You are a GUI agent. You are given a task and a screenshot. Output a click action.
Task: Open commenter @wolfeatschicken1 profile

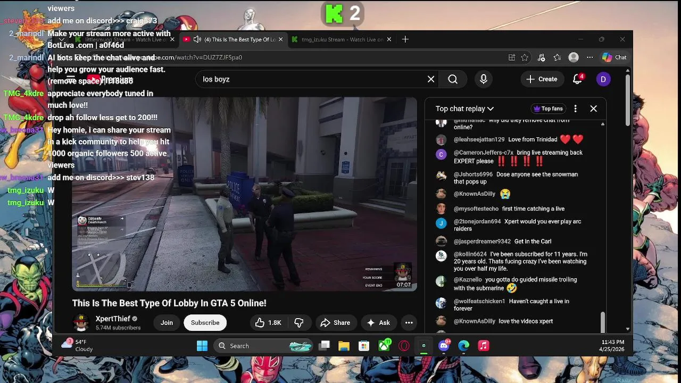(479, 301)
